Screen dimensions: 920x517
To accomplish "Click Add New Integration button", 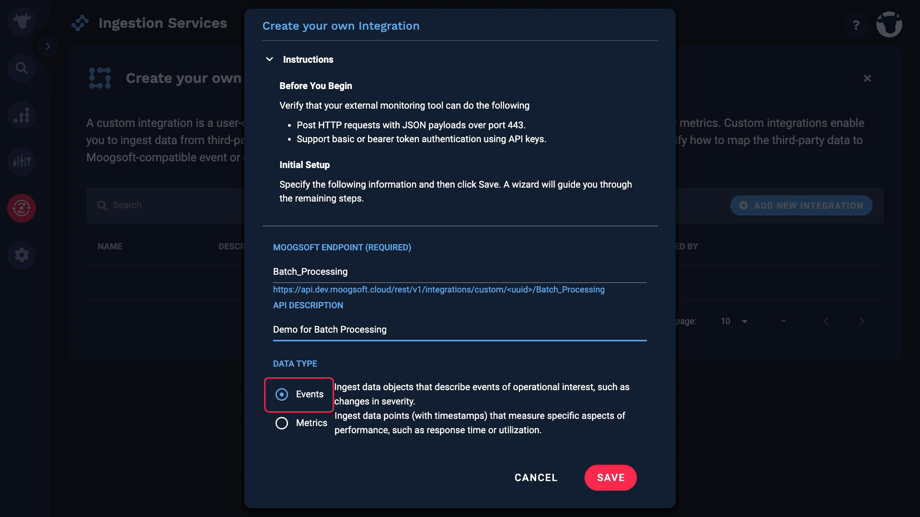I will (x=801, y=205).
